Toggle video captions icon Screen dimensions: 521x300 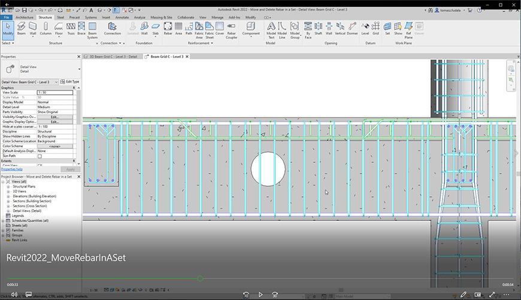pyautogui.click(x=29, y=295)
